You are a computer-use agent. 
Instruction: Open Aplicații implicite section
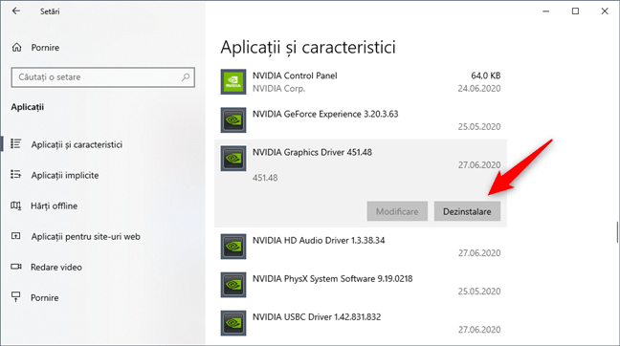click(65, 175)
